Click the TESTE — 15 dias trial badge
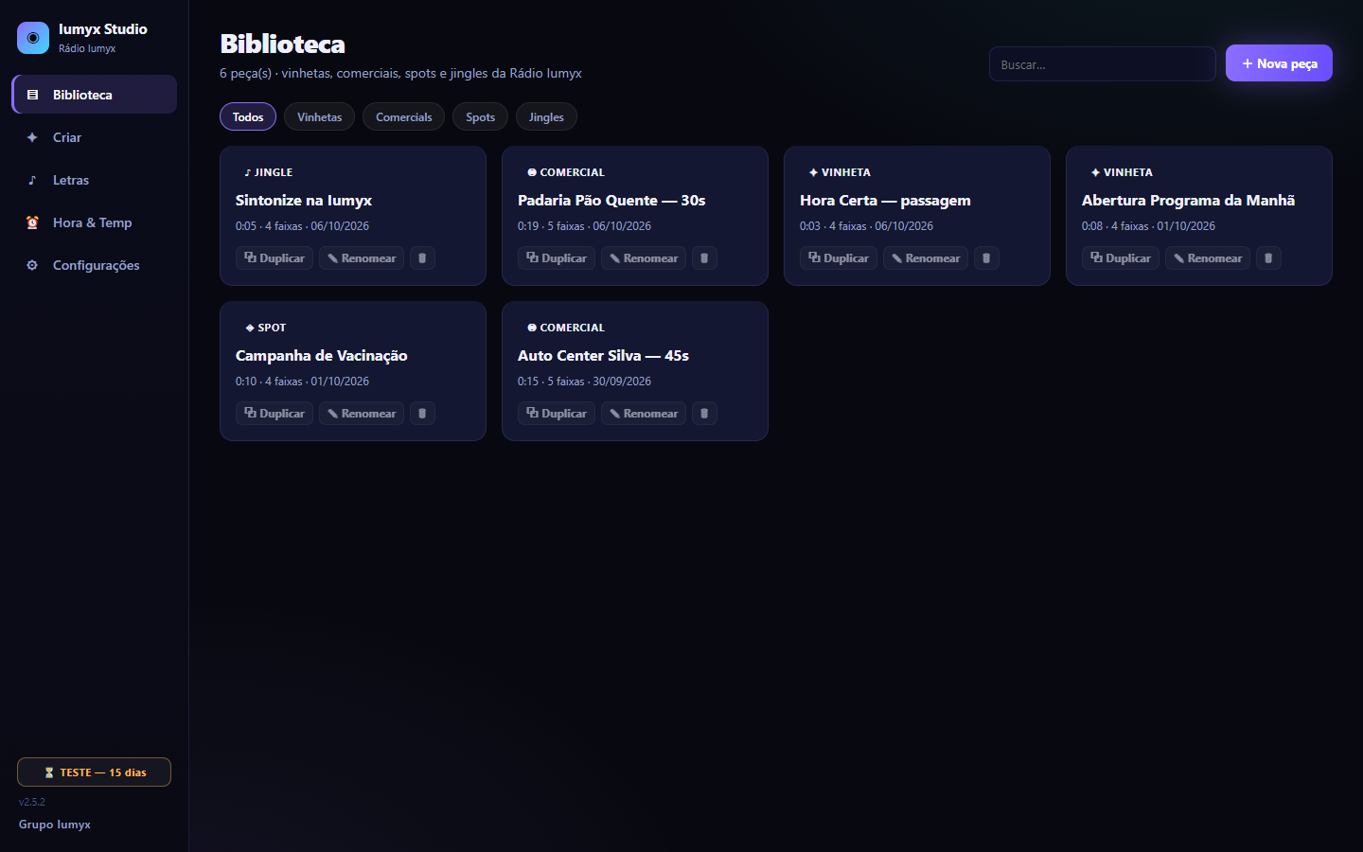 tap(94, 772)
